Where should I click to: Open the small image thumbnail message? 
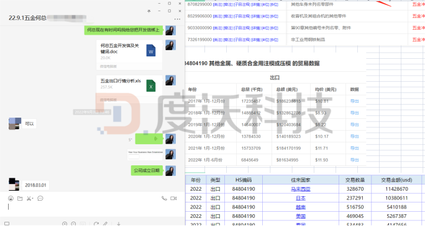145,155
